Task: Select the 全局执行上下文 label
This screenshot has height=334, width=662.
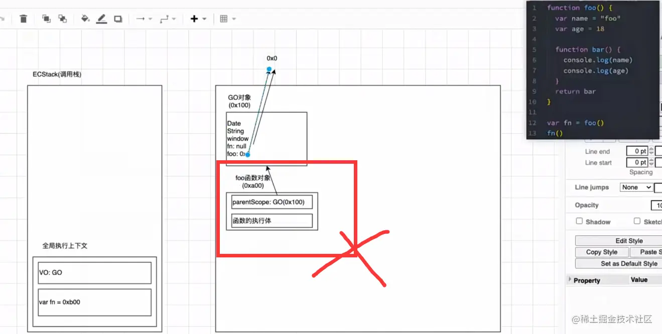Action: (x=65, y=246)
